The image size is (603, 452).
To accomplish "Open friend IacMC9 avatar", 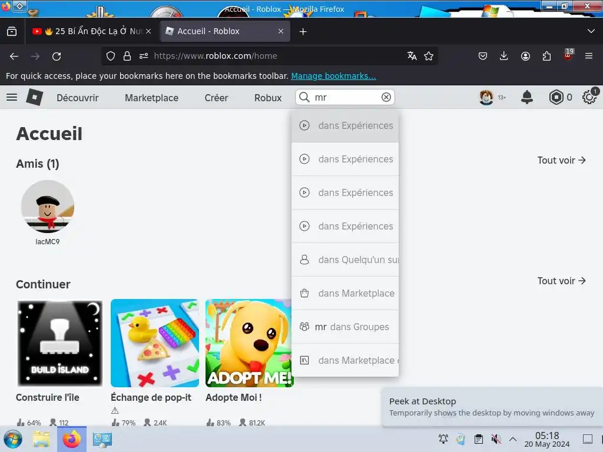I will click(48, 207).
